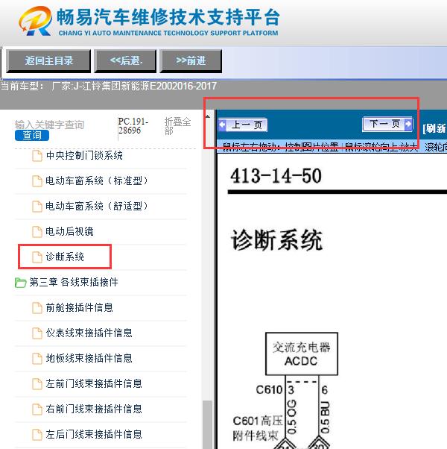
Task: Open 右前门线束接插件信息 entry
Action: tap(94, 409)
